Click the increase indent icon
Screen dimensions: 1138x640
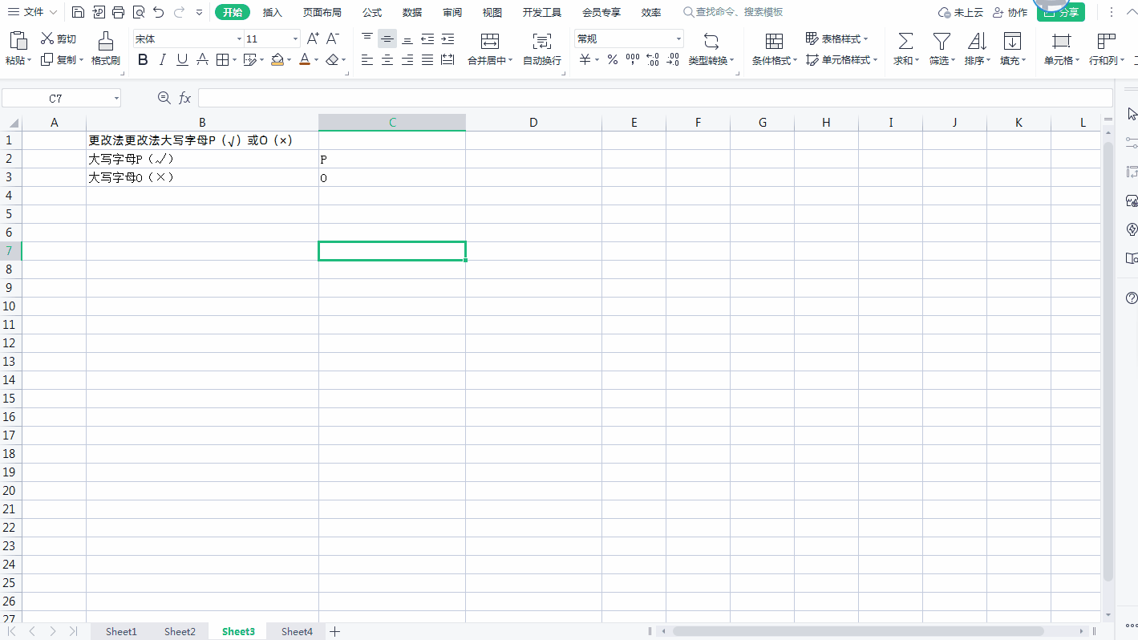[x=448, y=38]
